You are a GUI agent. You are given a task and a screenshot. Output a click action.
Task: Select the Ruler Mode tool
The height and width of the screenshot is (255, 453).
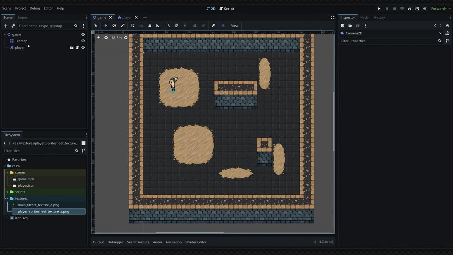click(158, 25)
